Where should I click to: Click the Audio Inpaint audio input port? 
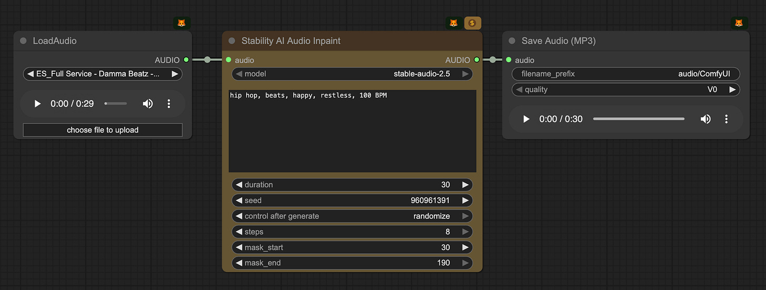[x=228, y=60]
